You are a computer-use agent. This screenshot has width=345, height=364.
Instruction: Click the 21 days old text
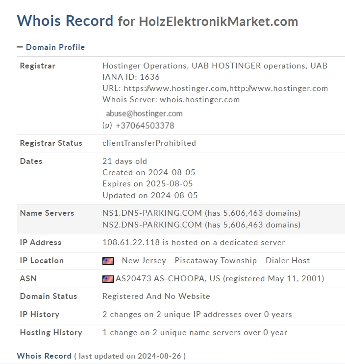tap(124, 161)
